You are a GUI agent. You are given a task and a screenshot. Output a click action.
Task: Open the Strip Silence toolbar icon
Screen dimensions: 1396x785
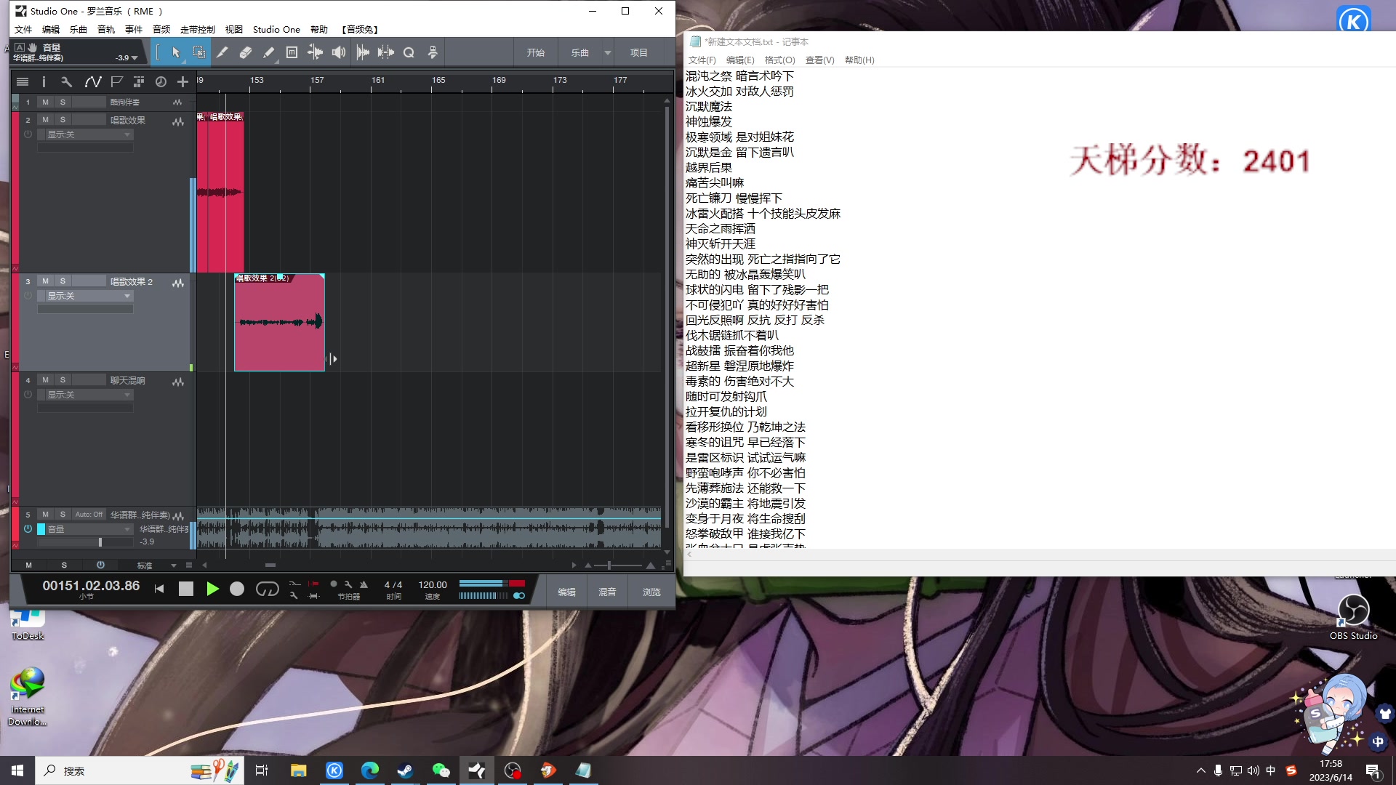pos(362,52)
